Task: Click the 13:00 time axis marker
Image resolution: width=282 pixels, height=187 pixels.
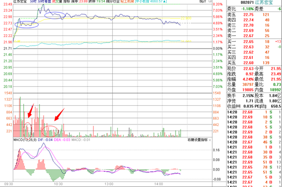Action: 109,184
